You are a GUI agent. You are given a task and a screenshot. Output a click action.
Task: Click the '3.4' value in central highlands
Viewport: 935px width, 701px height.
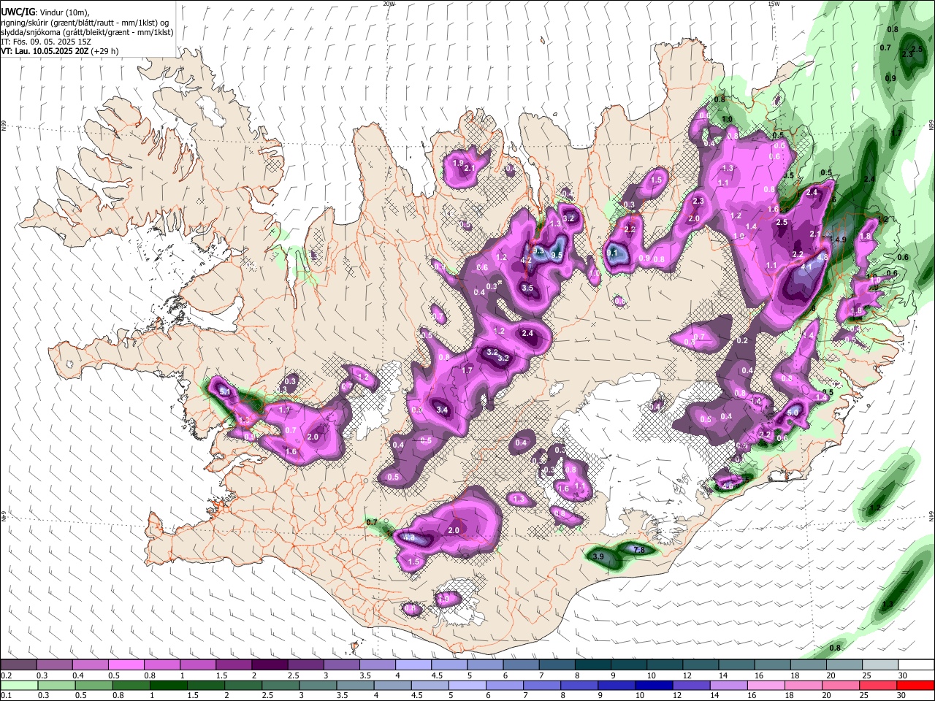pyautogui.click(x=441, y=410)
